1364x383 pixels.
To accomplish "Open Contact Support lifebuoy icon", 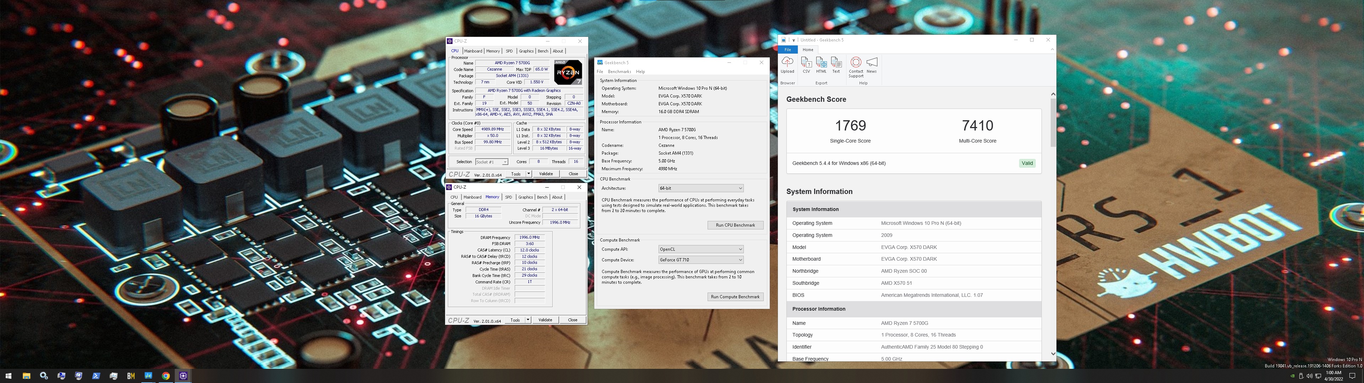I will [x=856, y=62].
